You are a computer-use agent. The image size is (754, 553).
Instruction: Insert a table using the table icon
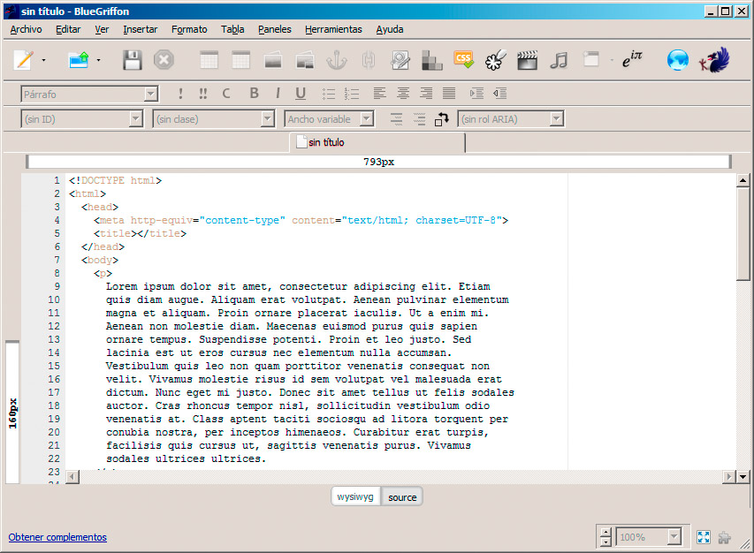tap(209, 61)
